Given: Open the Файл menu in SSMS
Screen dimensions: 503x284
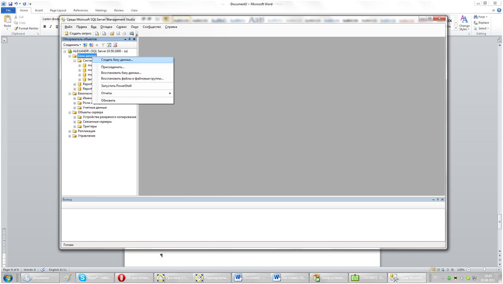Looking at the screenshot, I should 69,27.
